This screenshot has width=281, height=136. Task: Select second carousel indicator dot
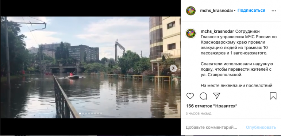(x=83, y=113)
